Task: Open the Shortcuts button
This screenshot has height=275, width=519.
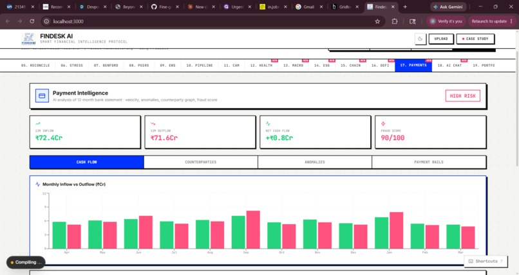Action: 486,261
